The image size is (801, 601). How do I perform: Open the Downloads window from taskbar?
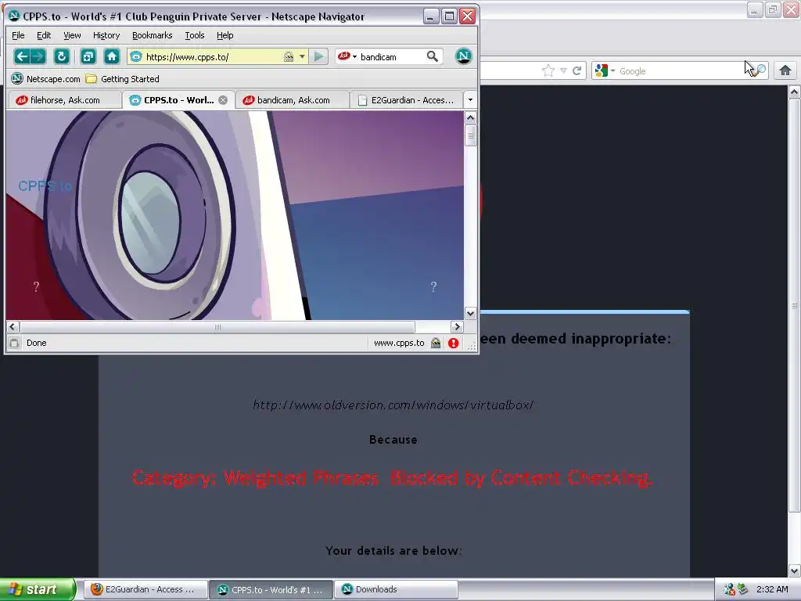coord(397,589)
